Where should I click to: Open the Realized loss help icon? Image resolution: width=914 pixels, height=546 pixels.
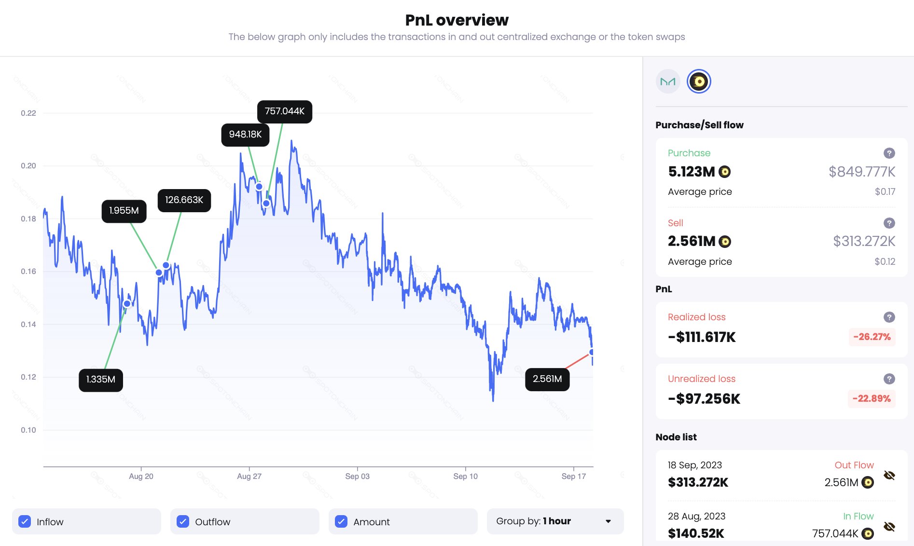coord(889,317)
